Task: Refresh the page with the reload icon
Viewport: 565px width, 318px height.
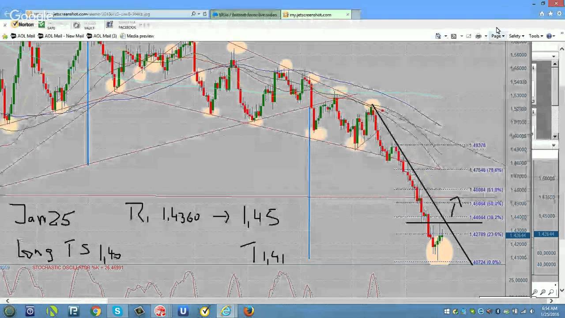Action: pyautogui.click(x=205, y=14)
